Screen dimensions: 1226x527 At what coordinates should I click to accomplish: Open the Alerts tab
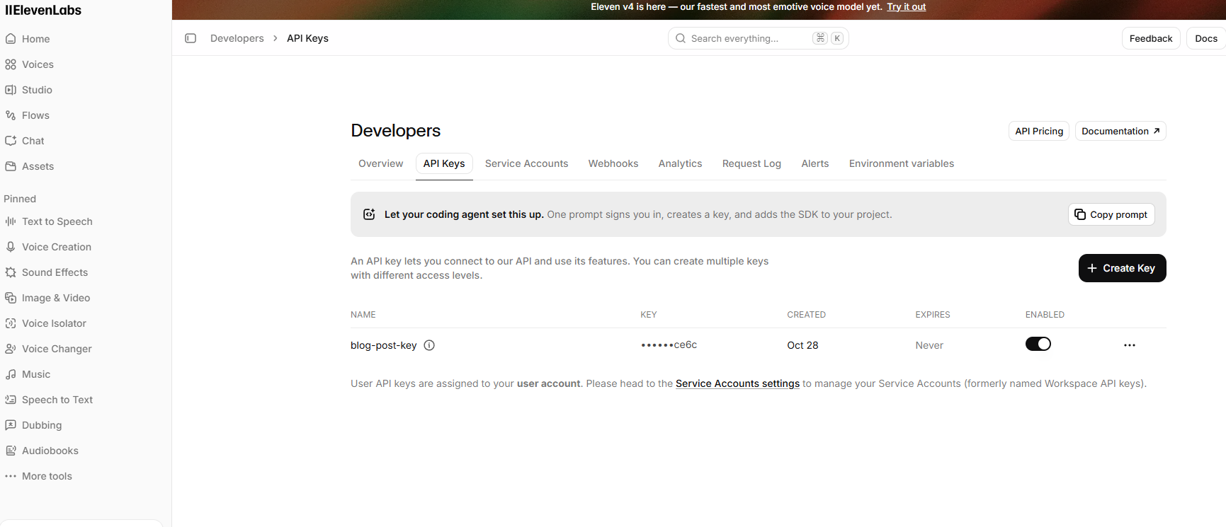pyautogui.click(x=815, y=163)
